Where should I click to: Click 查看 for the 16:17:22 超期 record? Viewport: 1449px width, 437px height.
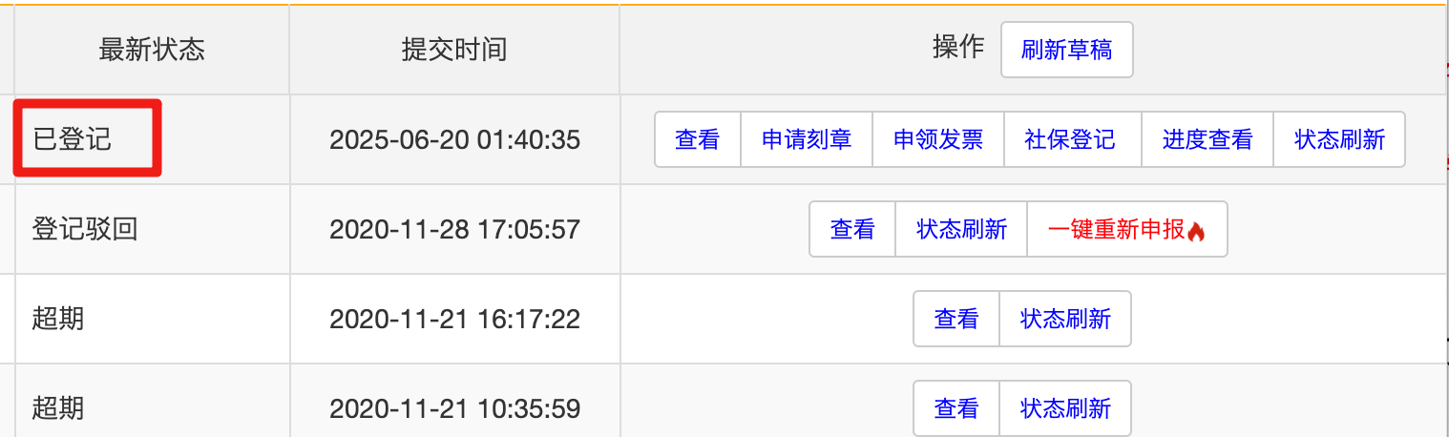[x=956, y=320]
